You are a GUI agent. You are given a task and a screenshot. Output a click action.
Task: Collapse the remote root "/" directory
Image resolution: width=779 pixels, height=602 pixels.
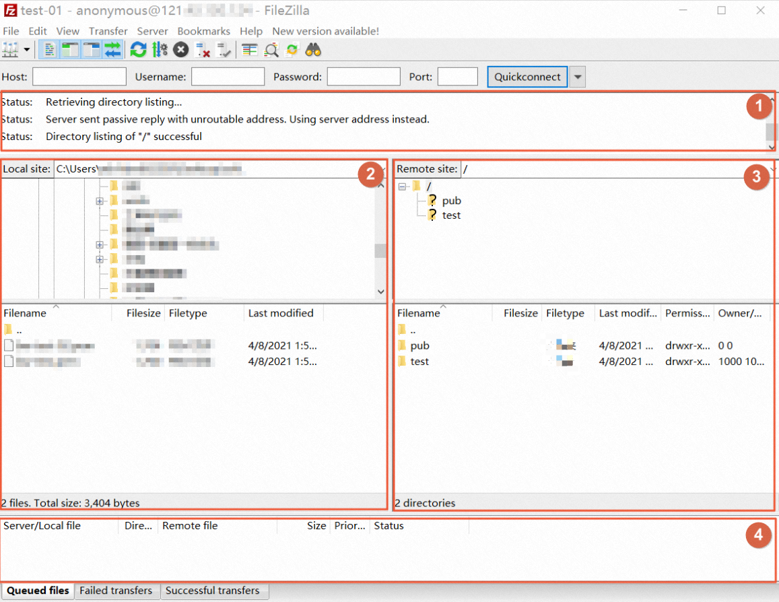coord(402,186)
